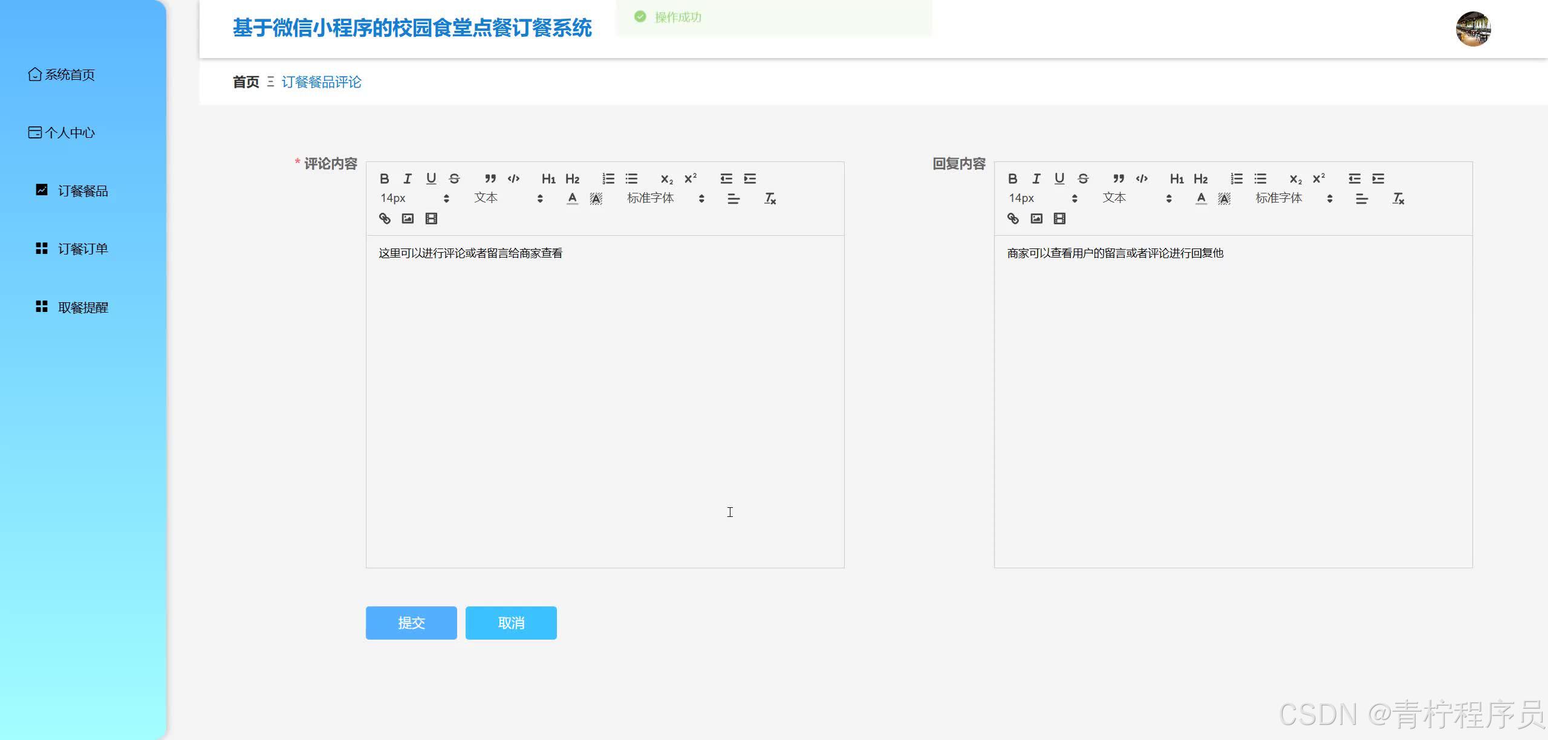Screen dimensions: 1548x740
Task: Open 订餐餐品 from the sidebar
Action: point(82,190)
